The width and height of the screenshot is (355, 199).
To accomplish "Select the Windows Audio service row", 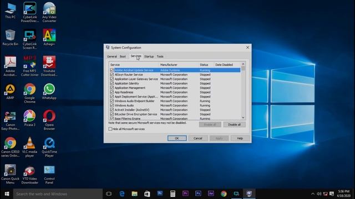I will (175, 106).
